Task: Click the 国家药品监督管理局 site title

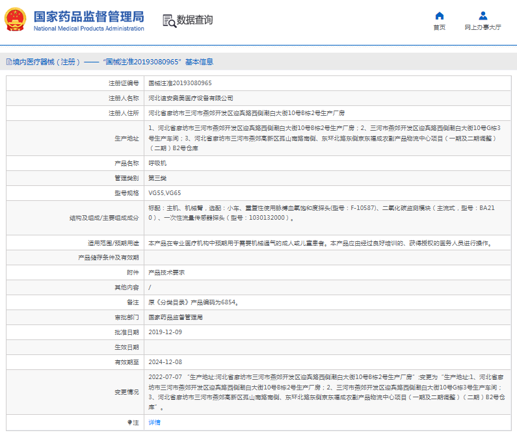Action: point(88,16)
